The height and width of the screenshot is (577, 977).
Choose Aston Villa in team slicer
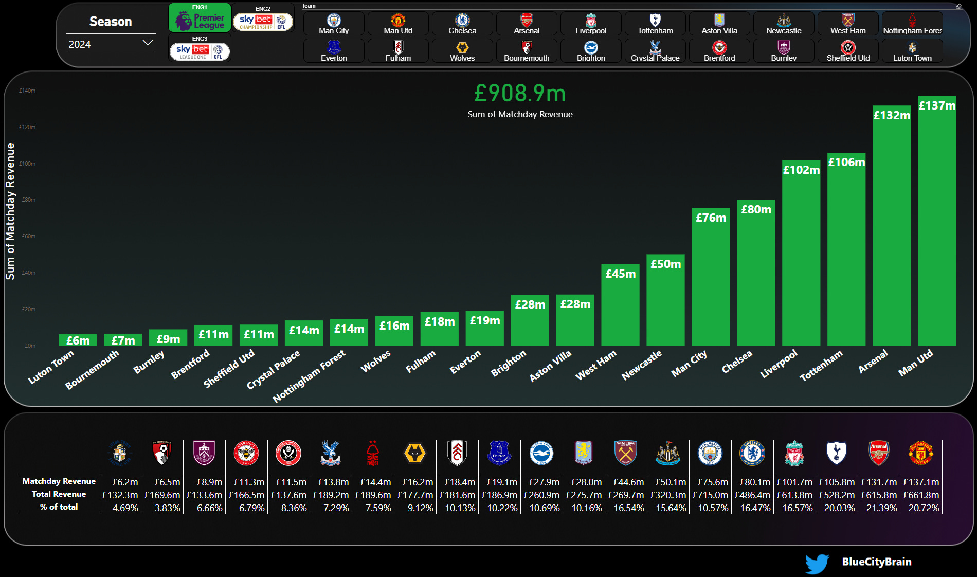click(x=719, y=24)
